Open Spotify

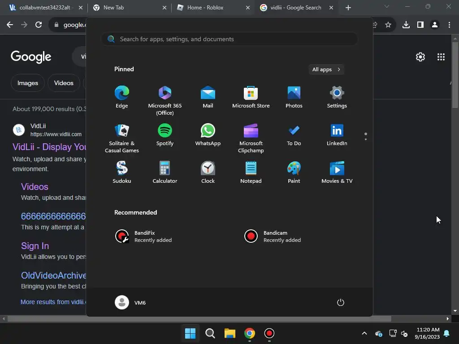165,135
